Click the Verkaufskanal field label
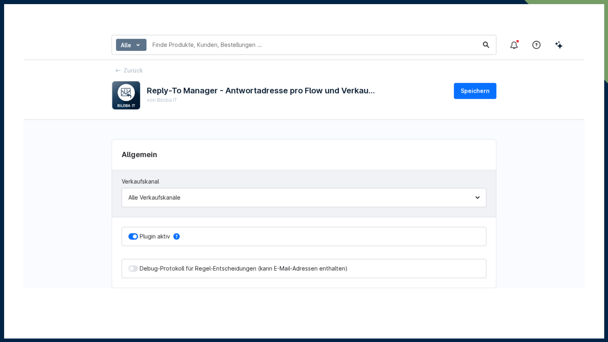The image size is (608, 342). pos(140,181)
